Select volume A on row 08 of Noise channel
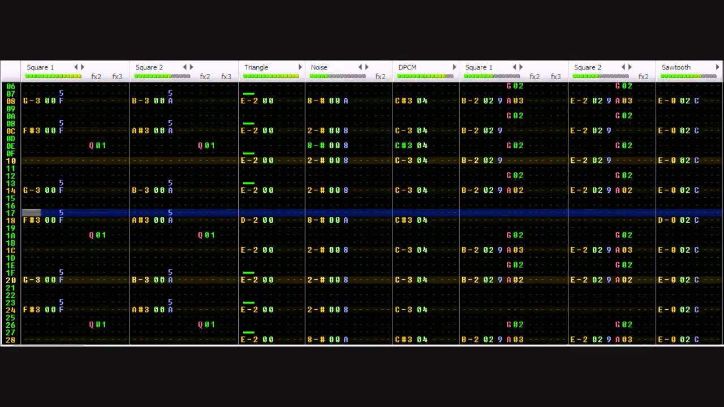Screen dimensions: 724x407 [346, 101]
